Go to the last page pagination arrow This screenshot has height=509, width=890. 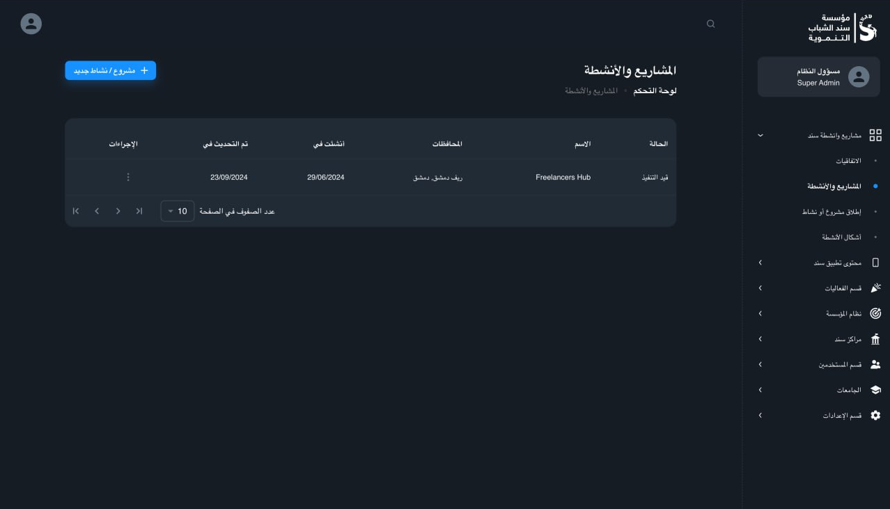[76, 211]
